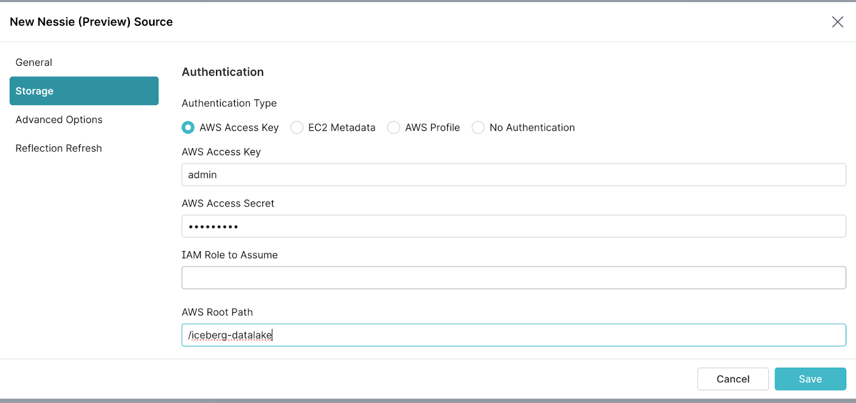
Task: Close the New Nessie Source dialog
Action: [837, 22]
